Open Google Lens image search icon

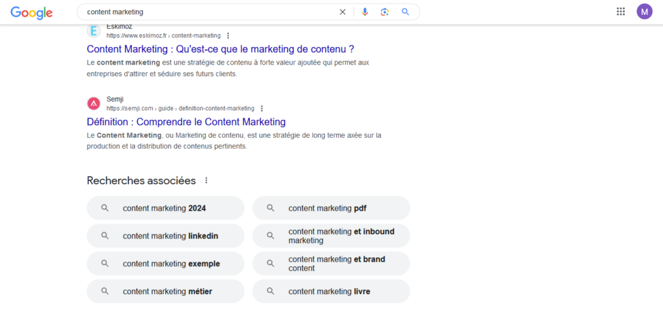tap(385, 12)
